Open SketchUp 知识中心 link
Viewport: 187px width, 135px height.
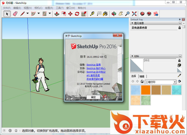point(96,68)
